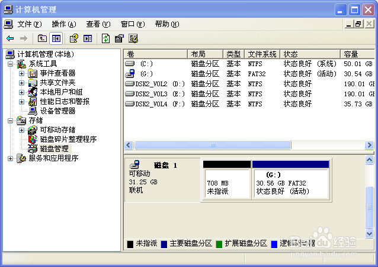Image resolution: width=378 pixels, height=267 pixels.
Task: Sort by the 类型 column header
Action: [x=234, y=54]
